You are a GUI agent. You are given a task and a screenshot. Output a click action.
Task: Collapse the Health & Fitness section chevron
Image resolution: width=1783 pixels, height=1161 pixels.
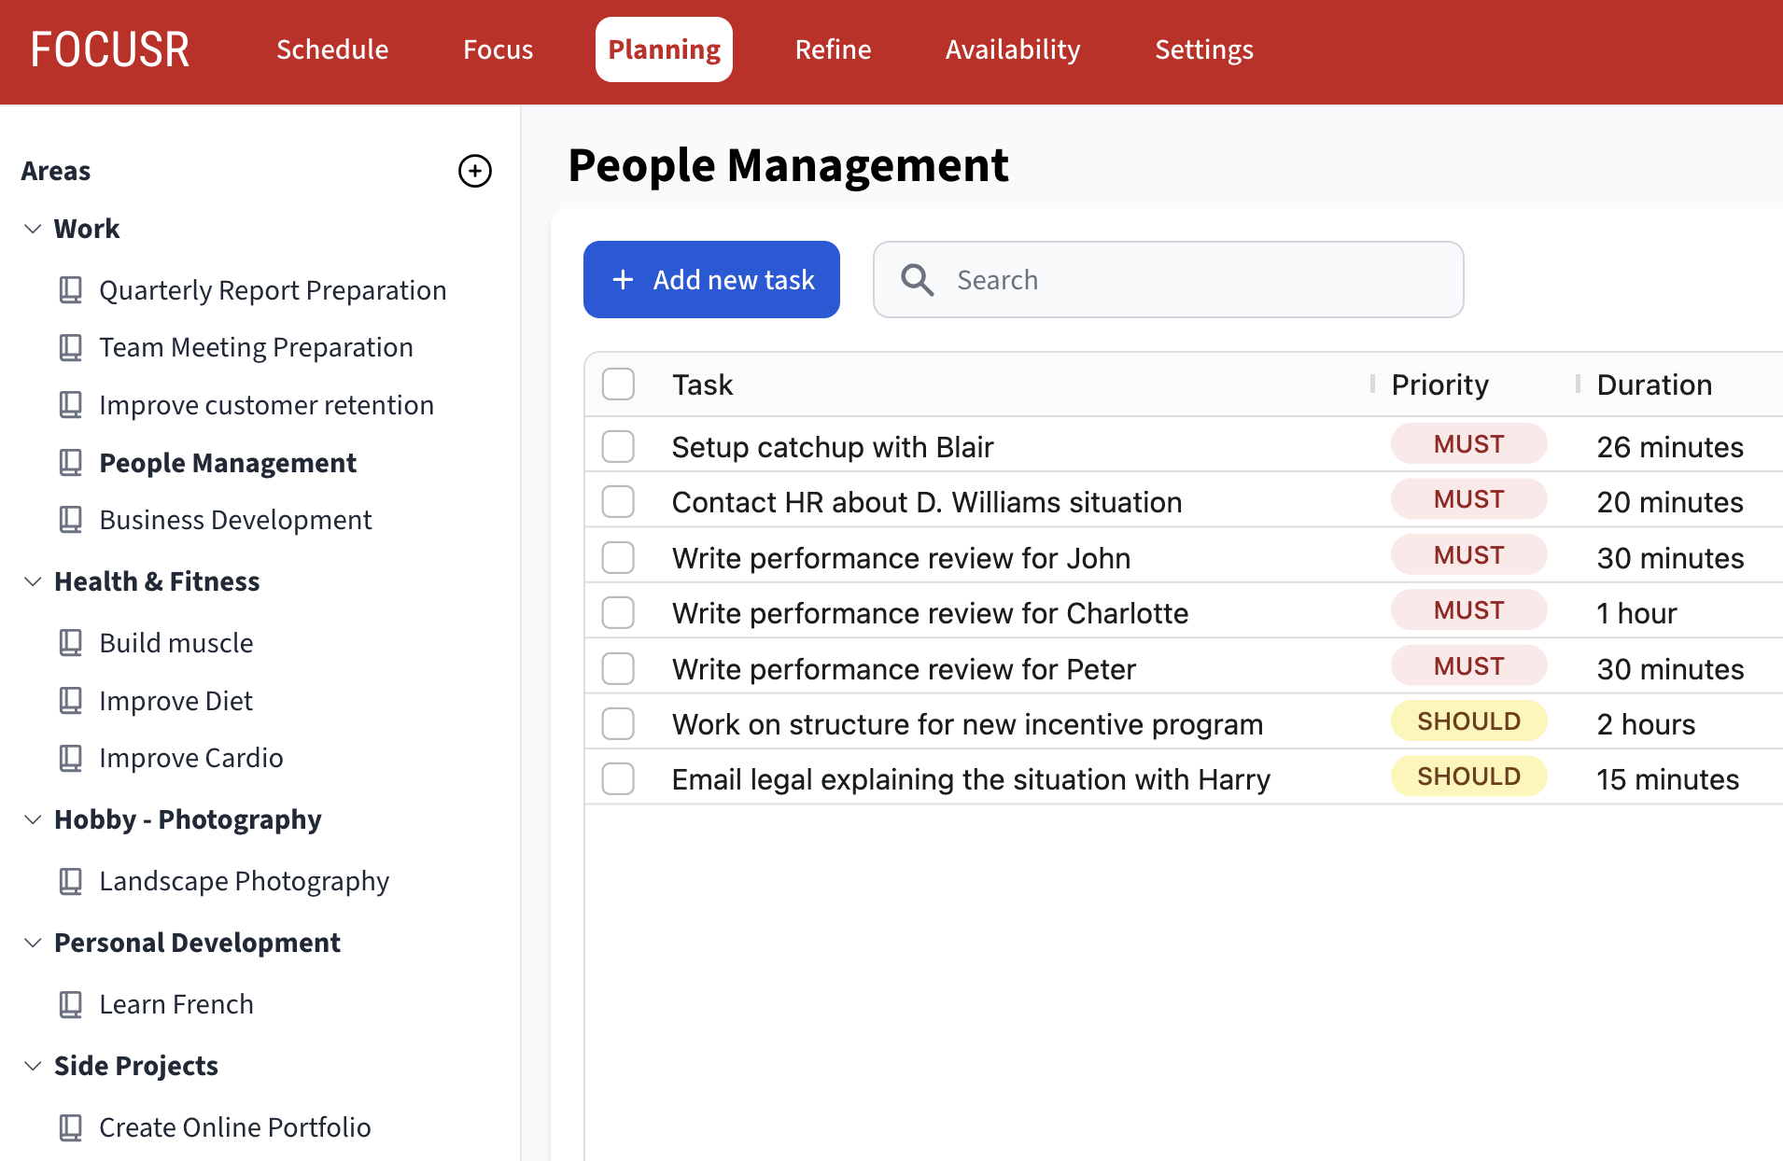[33, 581]
